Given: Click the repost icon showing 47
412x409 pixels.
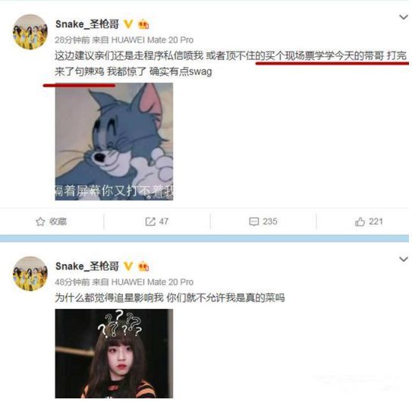Looking at the screenshot, I should (x=150, y=222).
